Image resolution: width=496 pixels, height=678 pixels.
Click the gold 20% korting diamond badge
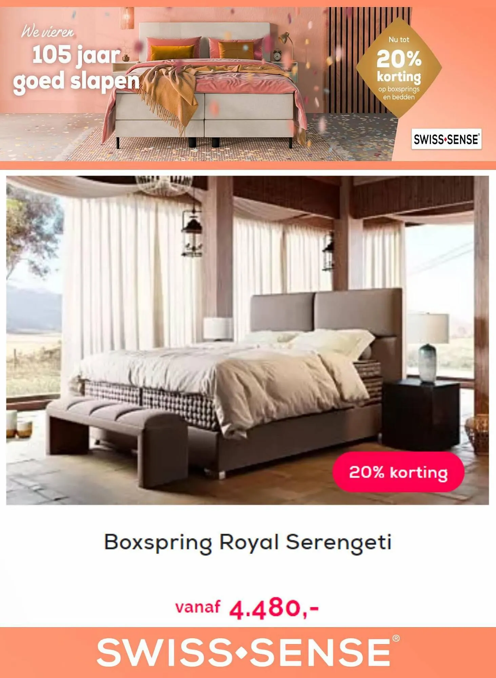[399, 68]
